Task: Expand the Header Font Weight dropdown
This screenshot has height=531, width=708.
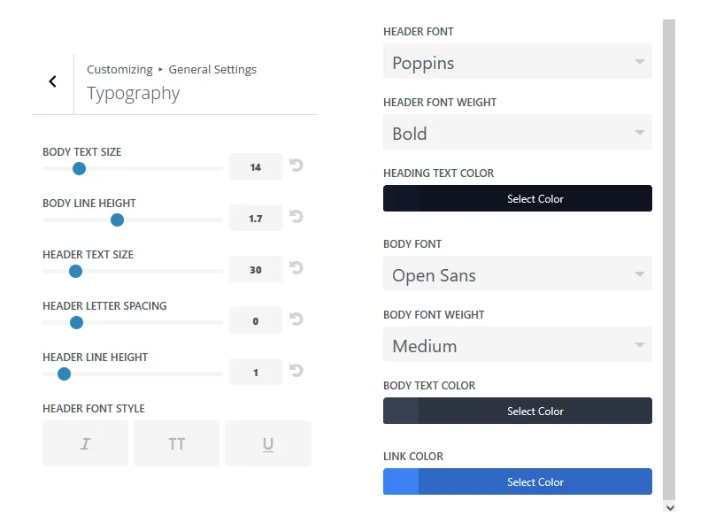Action: click(x=518, y=133)
